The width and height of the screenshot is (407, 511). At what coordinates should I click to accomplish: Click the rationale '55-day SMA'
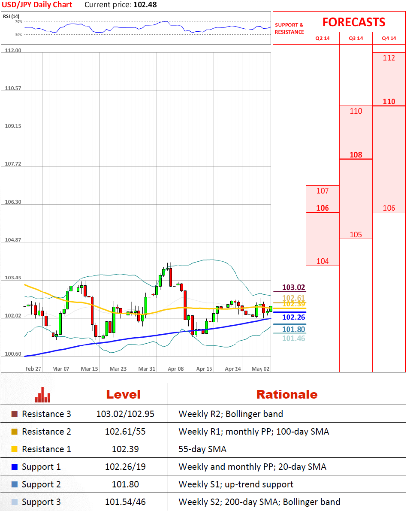[x=202, y=449]
